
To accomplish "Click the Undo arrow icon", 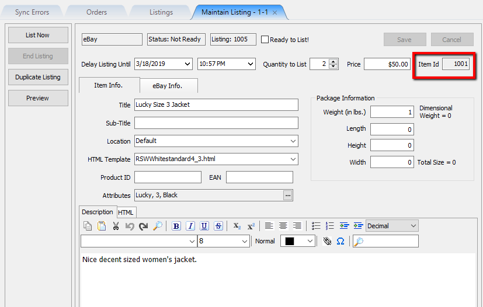I will pyautogui.click(x=130, y=226).
